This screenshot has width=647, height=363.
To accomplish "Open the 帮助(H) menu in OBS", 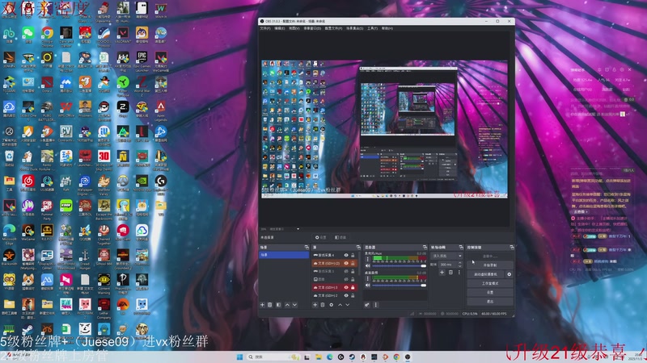I will pyautogui.click(x=387, y=28).
